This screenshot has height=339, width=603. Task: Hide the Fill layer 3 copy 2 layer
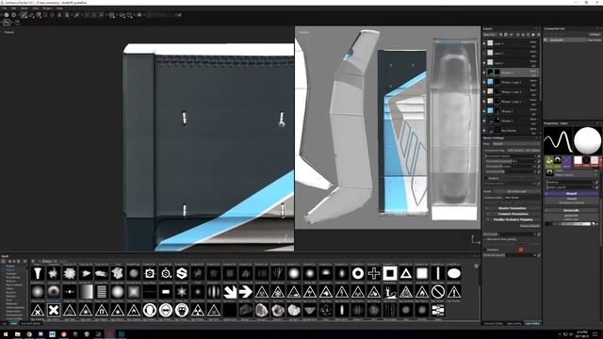tap(484, 82)
